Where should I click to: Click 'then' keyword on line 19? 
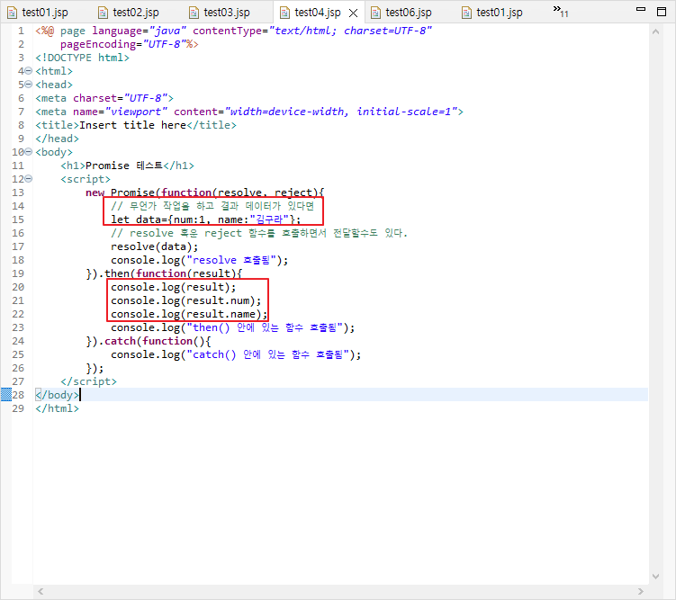pos(117,273)
